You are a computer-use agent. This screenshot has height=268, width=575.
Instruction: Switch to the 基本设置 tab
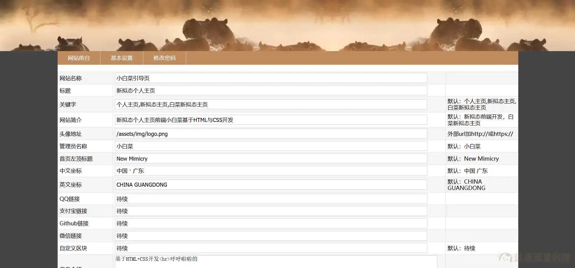(122, 58)
